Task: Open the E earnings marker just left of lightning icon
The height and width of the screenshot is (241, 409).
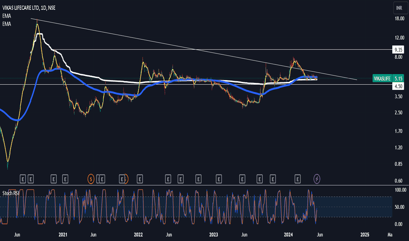Action: point(298,179)
